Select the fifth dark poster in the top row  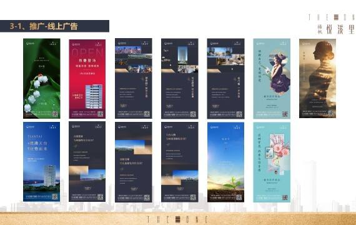coord(225,79)
